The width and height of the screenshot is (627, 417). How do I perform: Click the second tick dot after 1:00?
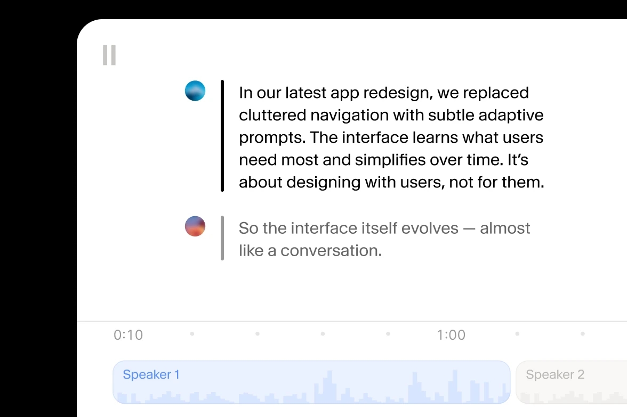[583, 334]
